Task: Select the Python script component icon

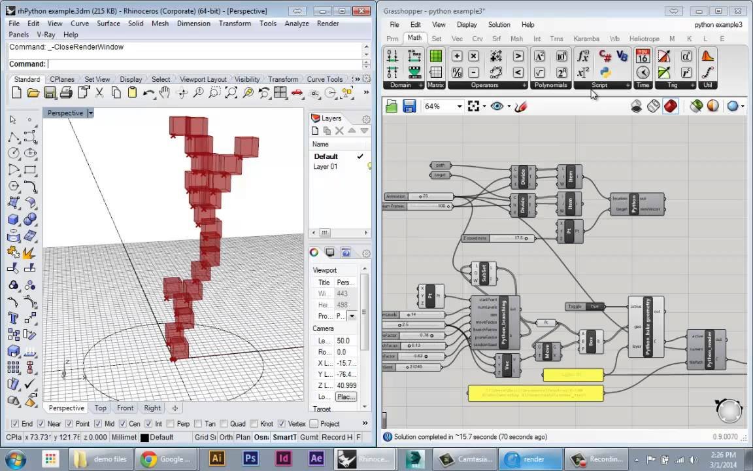Action: 605,73
